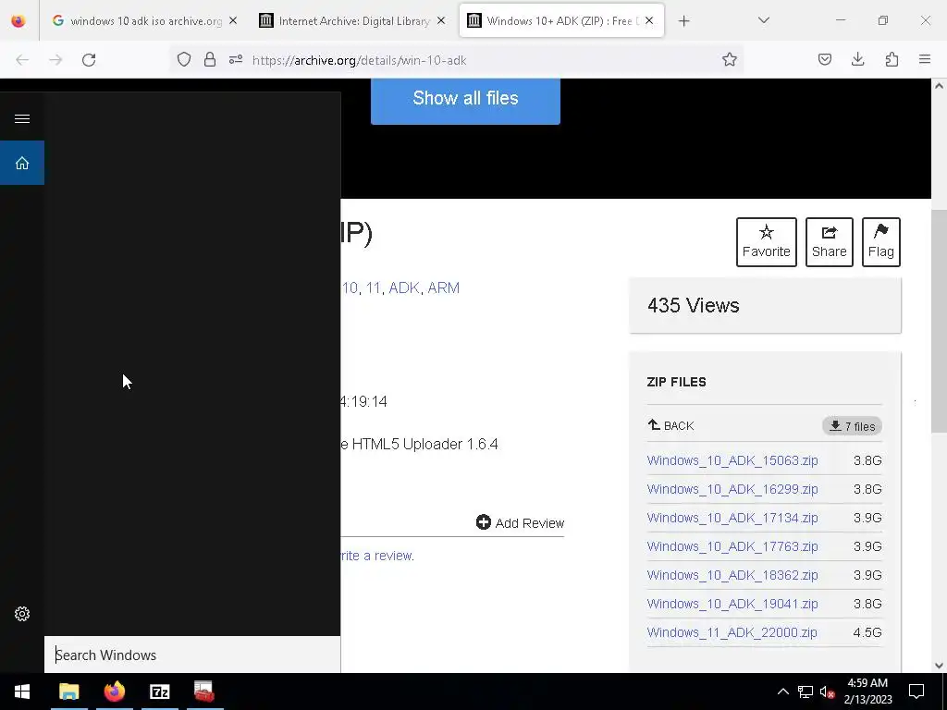Close the Windows 10+ ADK (ZIP) tab
The image size is (947, 710).
tap(649, 21)
